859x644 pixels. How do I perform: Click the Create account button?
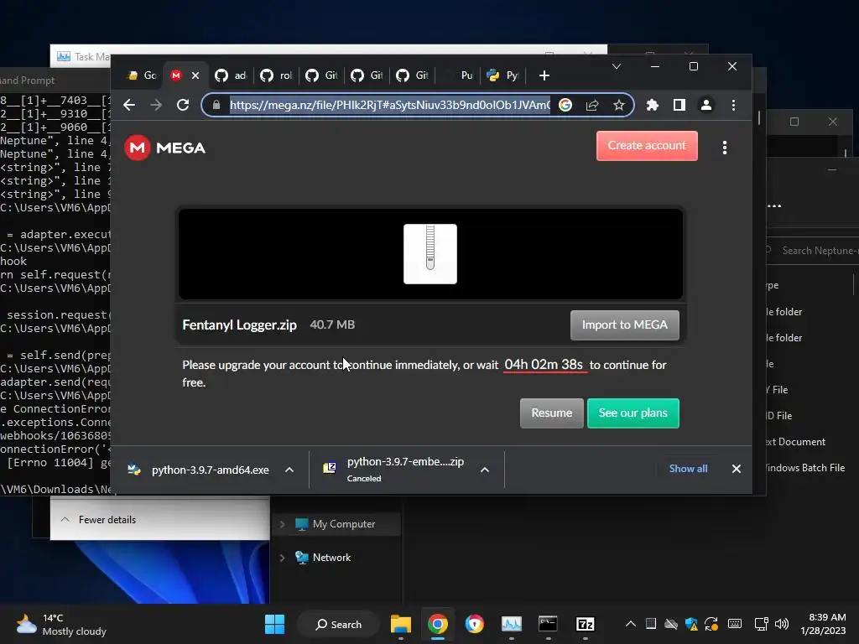(647, 146)
